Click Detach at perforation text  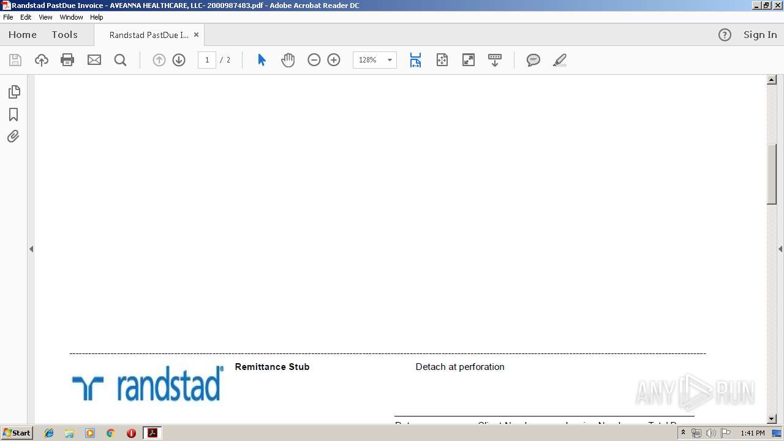460,367
